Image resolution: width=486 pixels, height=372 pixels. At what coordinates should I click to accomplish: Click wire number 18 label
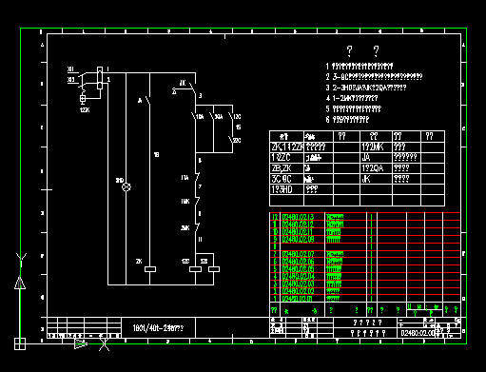(x=156, y=155)
